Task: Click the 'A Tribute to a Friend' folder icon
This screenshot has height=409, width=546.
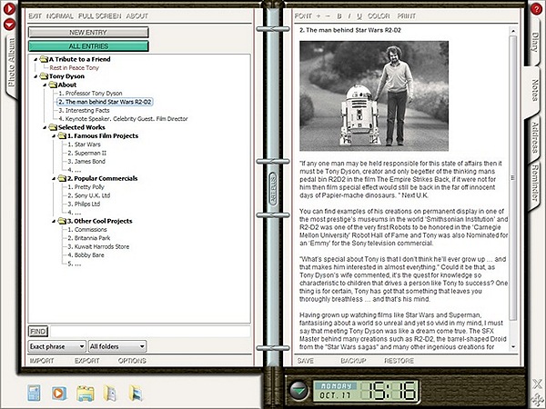Action: [x=44, y=59]
